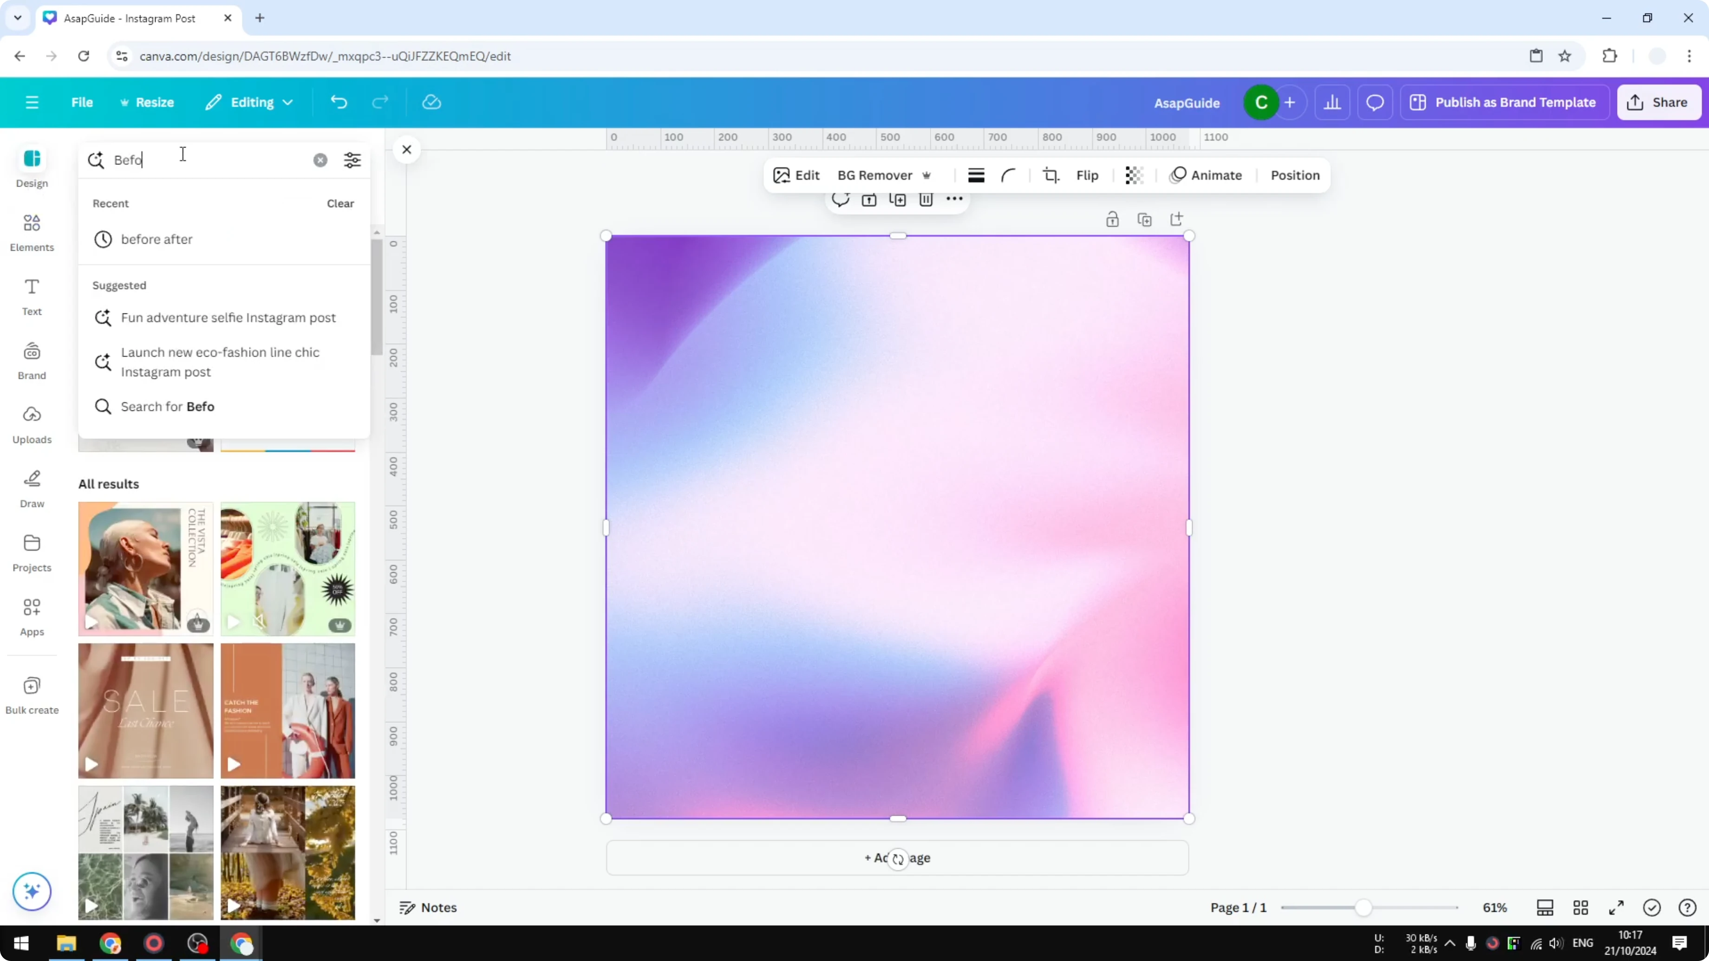
Task: Open border style lines icon
Action: 976,175
